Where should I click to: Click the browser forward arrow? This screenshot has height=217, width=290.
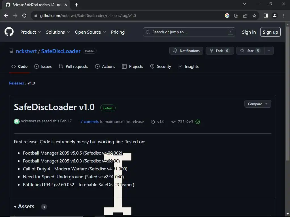tap(15, 16)
